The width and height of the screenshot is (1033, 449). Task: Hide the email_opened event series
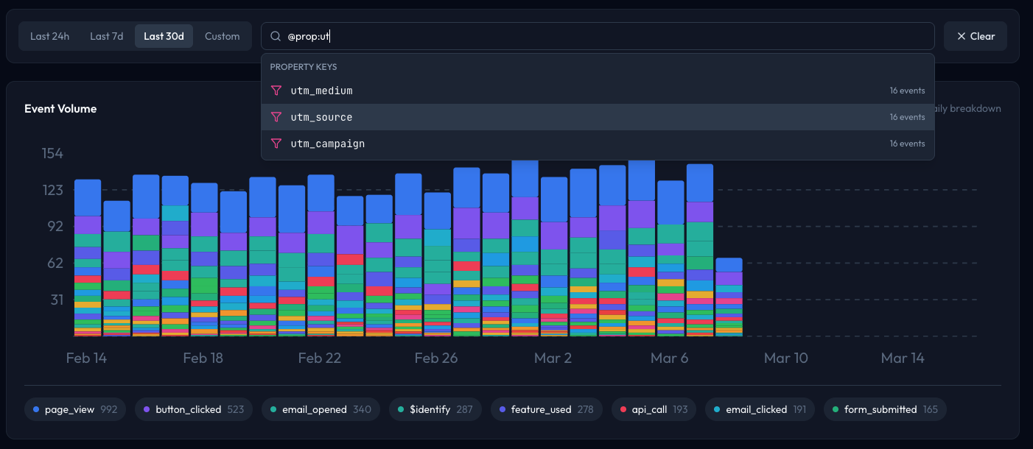[x=320, y=409]
